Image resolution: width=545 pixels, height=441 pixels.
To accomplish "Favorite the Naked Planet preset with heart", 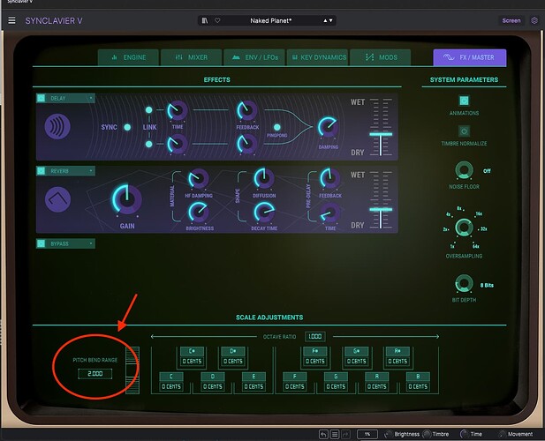I will tap(217, 20).
